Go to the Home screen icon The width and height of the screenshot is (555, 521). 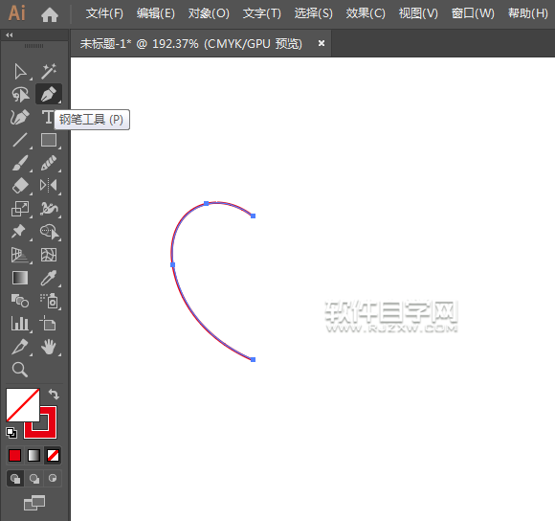[50, 14]
